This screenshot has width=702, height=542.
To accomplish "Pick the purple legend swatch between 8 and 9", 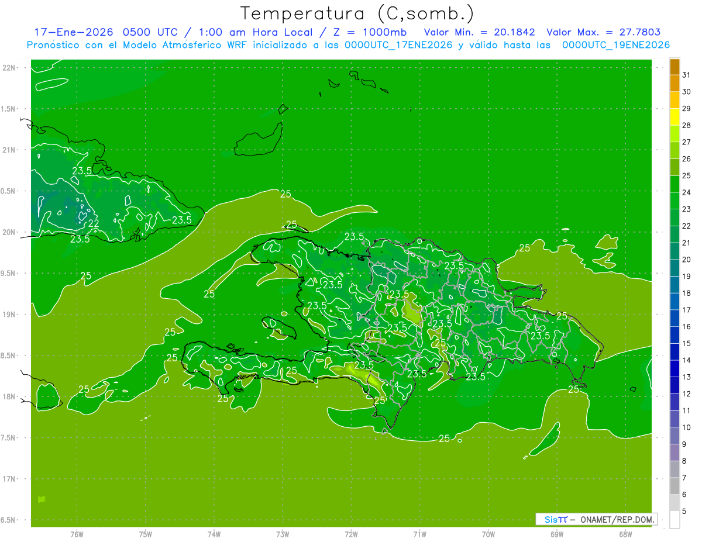I will point(675,453).
